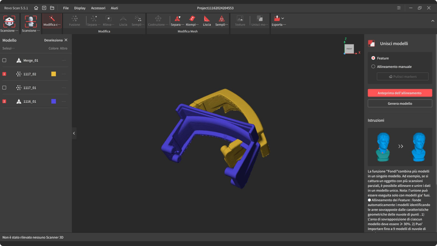Click the yellow color swatch for 1117_02
437x246 pixels.
pyautogui.click(x=54, y=74)
